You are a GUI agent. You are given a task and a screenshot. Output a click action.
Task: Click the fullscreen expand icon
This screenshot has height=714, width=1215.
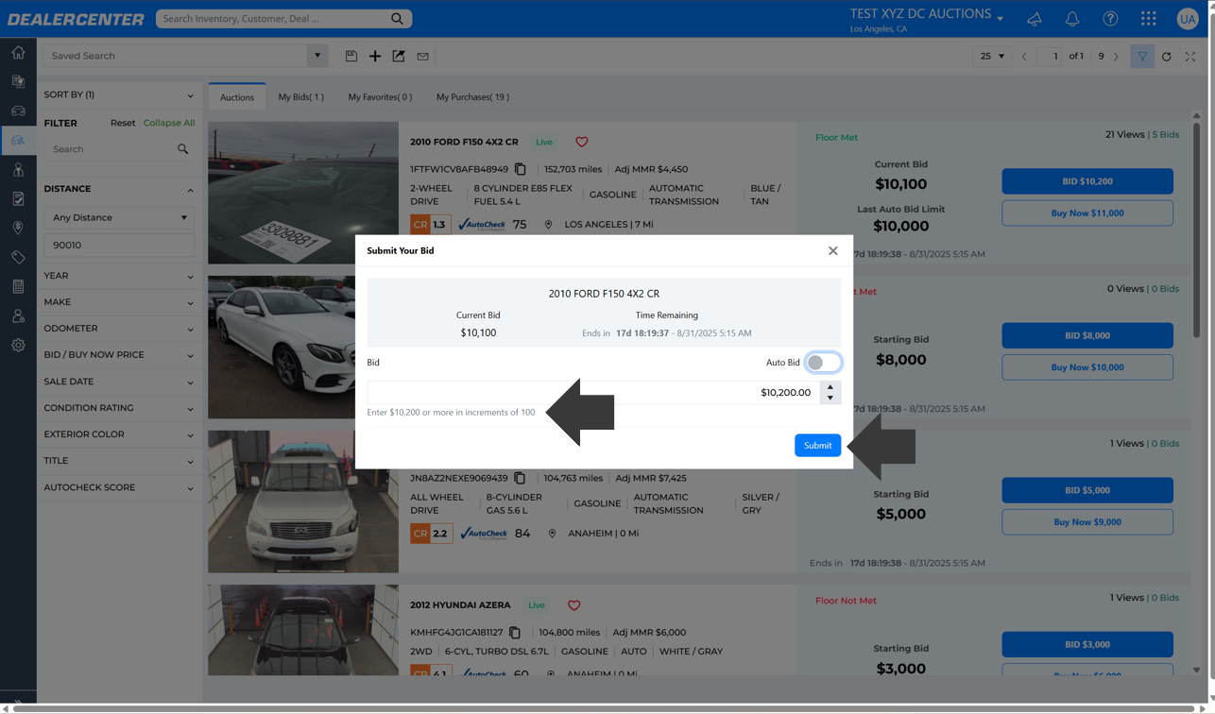click(x=1190, y=57)
